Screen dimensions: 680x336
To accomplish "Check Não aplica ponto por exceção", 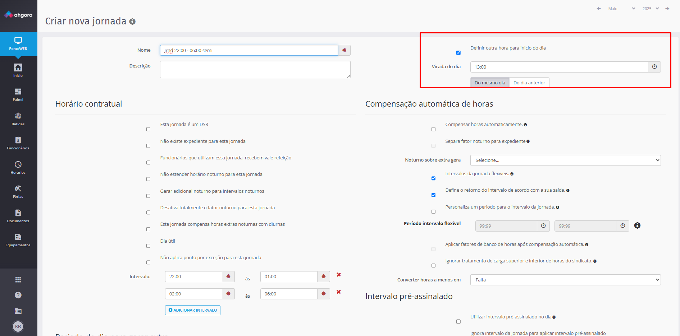I will pos(148,262).
